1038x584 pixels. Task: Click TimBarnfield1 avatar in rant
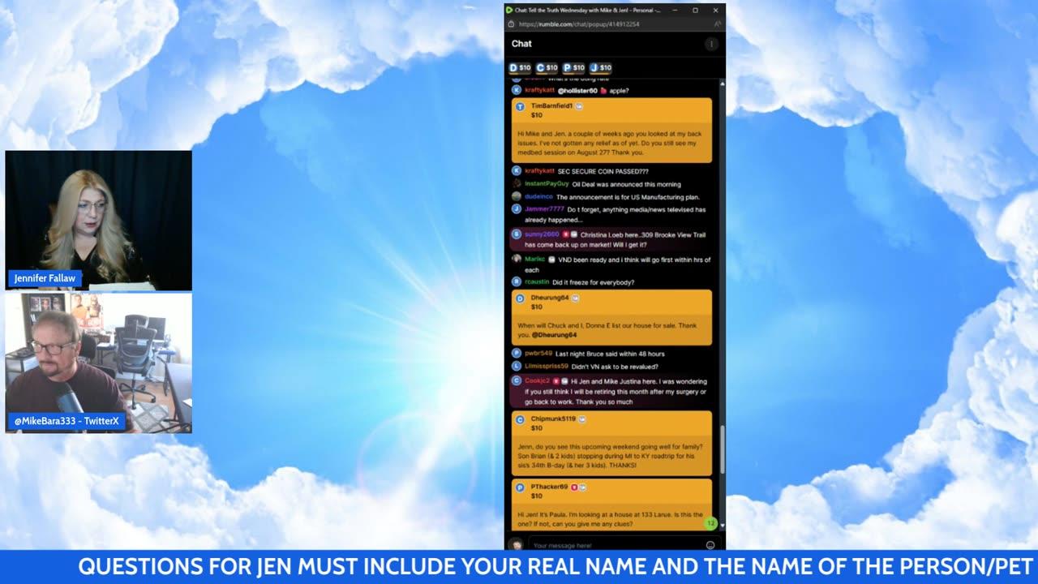point(521,106)
